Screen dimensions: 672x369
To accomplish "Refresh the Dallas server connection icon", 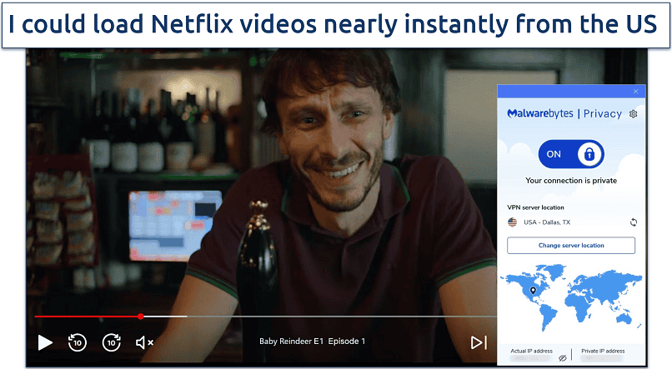I will pos(634,222).
